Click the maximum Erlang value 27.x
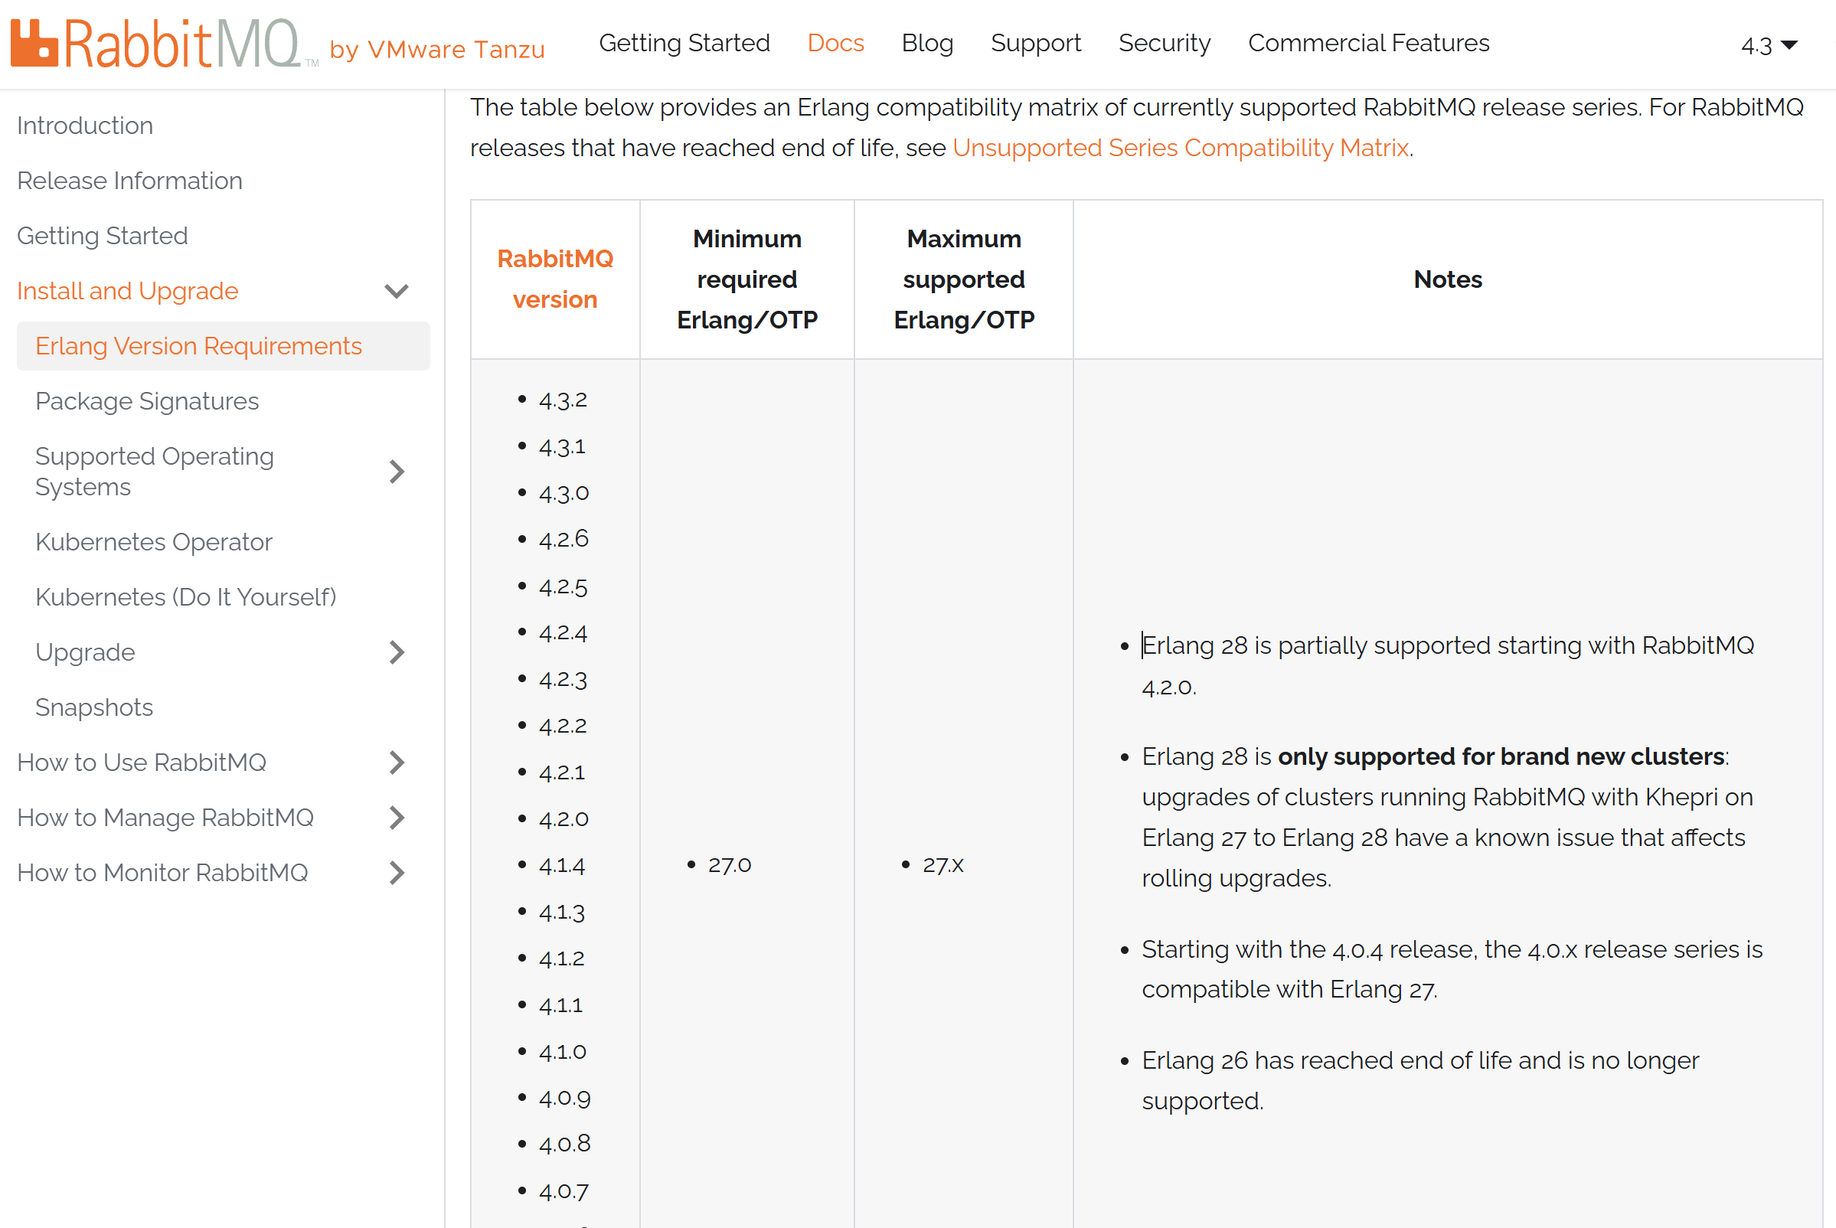The height and width of the screenshot is (1228, 1836). [x=943, y=864]
